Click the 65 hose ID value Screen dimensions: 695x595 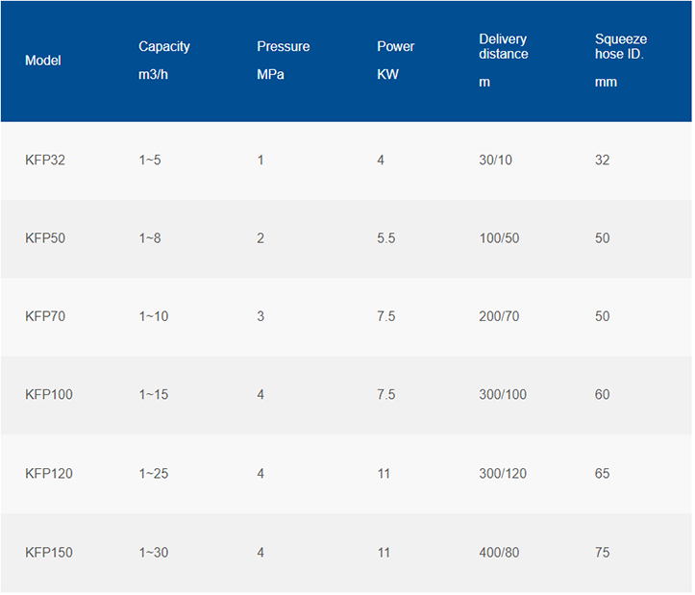click(603, 474)
